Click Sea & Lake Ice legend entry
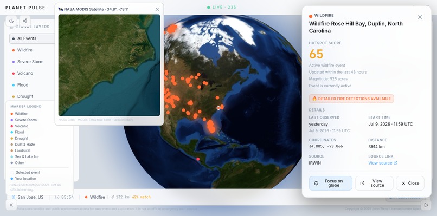Image resolution: width=437 pixels, height=216 pixels. pos(24,156)
